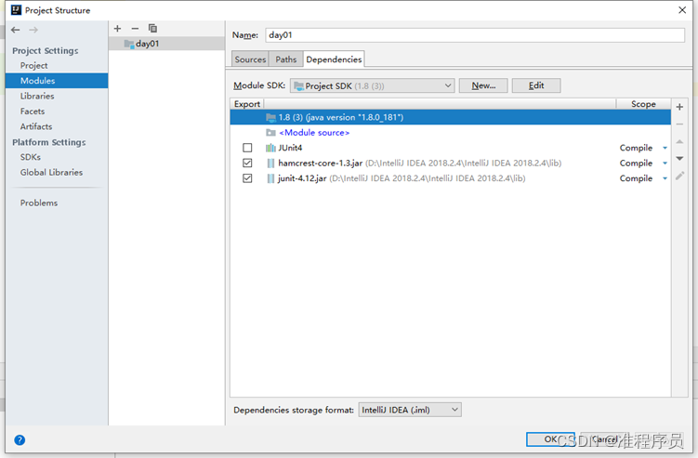The image size is (698, 458).
Task: Open the Module SDK dropdown
Action: [372, 85]
